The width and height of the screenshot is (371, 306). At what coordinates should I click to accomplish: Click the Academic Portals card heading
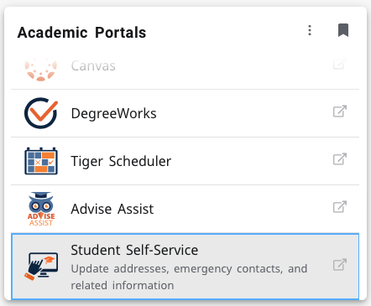[81, 33]
